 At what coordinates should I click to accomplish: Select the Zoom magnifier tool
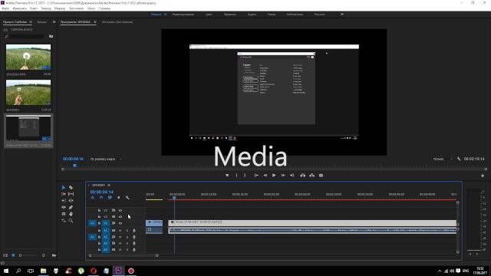click(71, 221)
